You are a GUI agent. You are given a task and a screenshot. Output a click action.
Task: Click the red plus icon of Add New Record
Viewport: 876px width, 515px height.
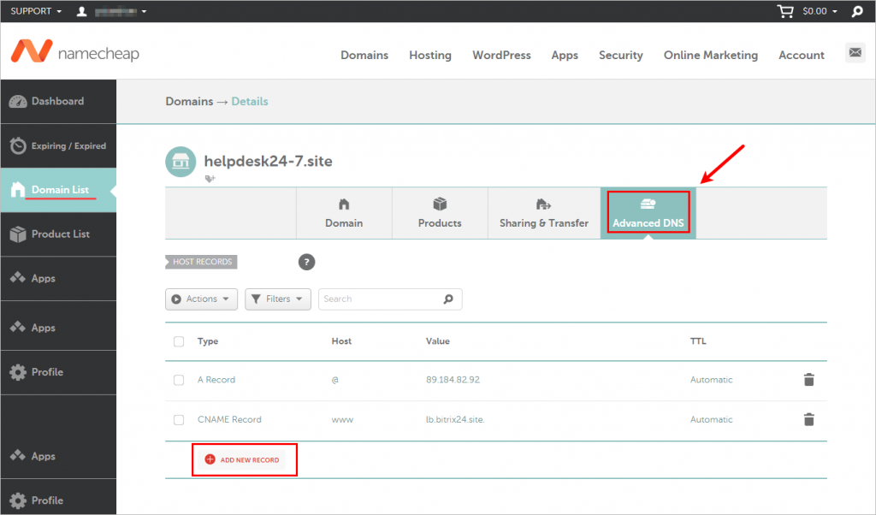tap(210, 459)
